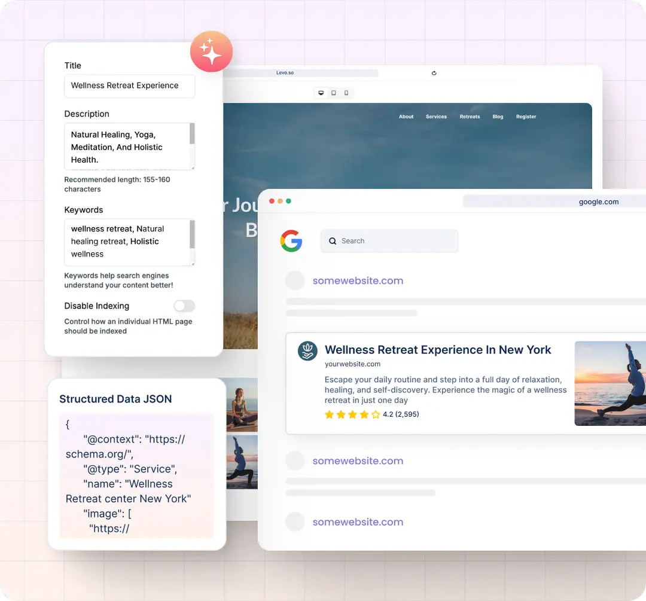Click the yourwebsite.com result URL

[352, 364]
